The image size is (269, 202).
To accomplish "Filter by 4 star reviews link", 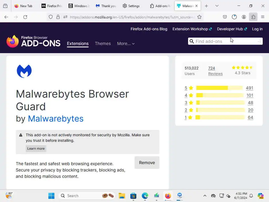I will coord(186,95).
